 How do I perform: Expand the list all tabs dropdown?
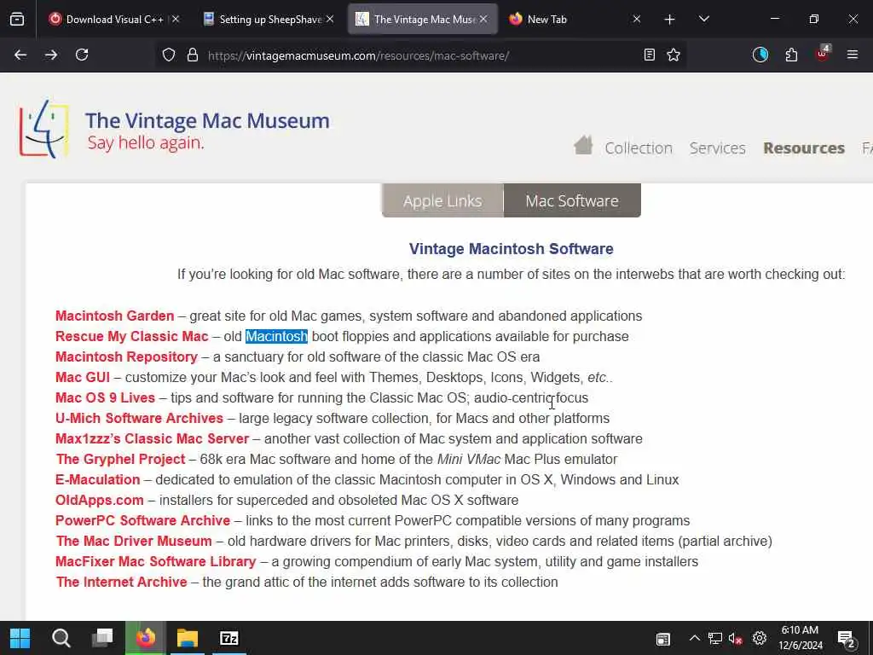click(703, 20)
